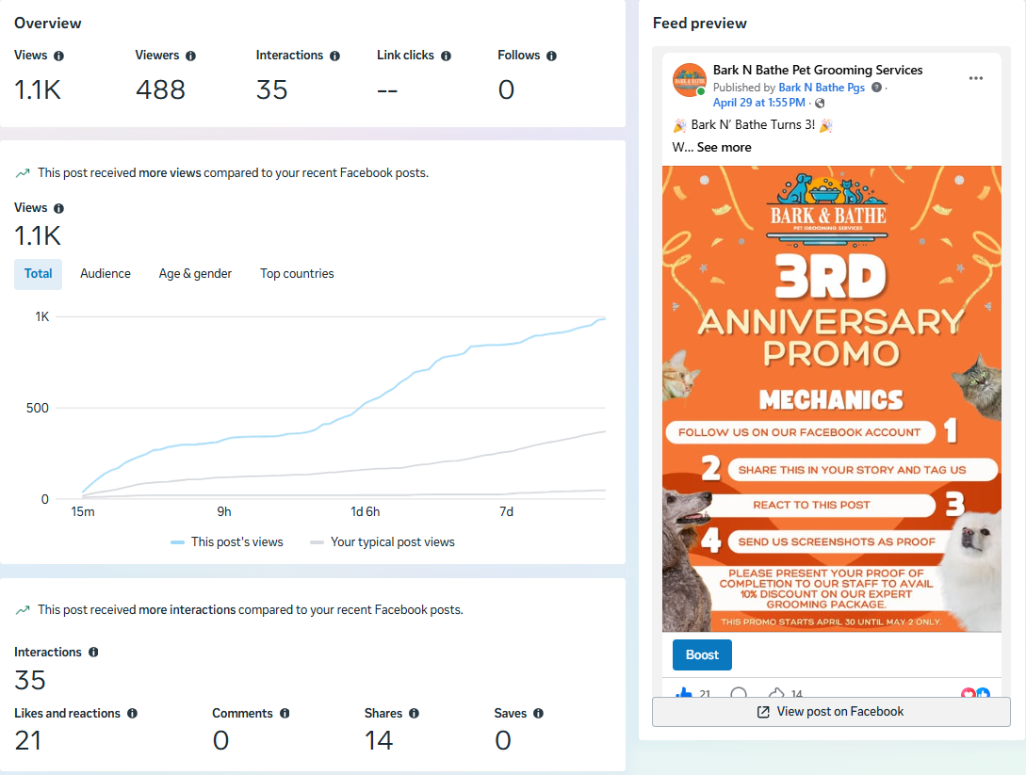1026x775 pixels.
Task: Expand post text with See more
Action: [724, 148]
